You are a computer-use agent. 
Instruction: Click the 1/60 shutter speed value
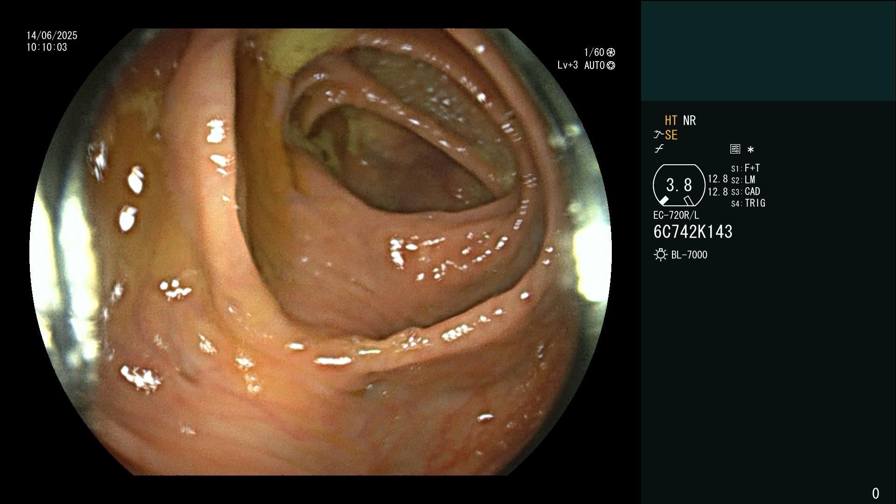[x=594, y=52]
